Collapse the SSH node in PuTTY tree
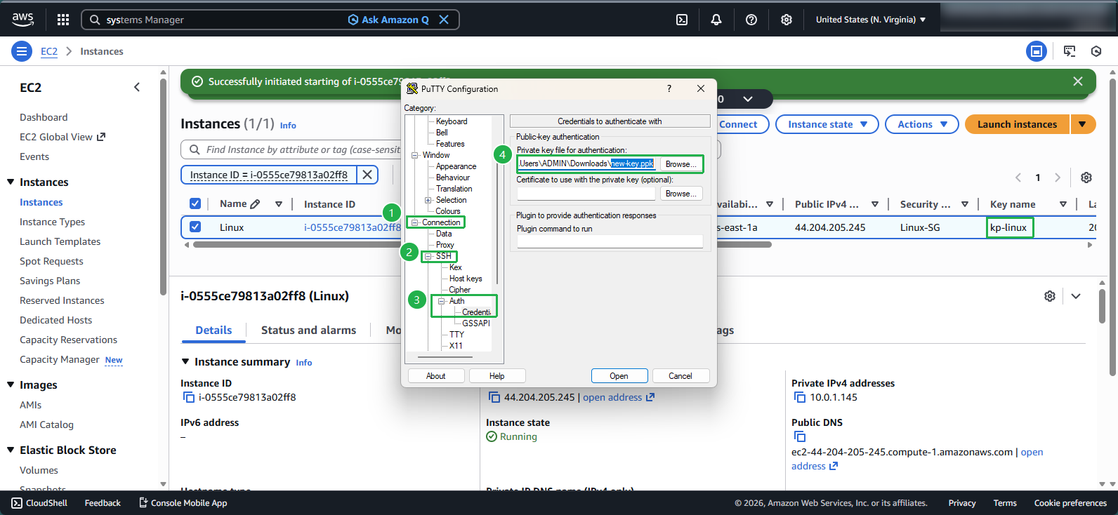 [428, 256]
